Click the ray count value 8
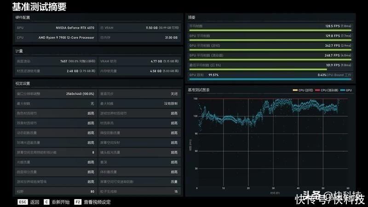Screen dimensions: 368x207 93,153
